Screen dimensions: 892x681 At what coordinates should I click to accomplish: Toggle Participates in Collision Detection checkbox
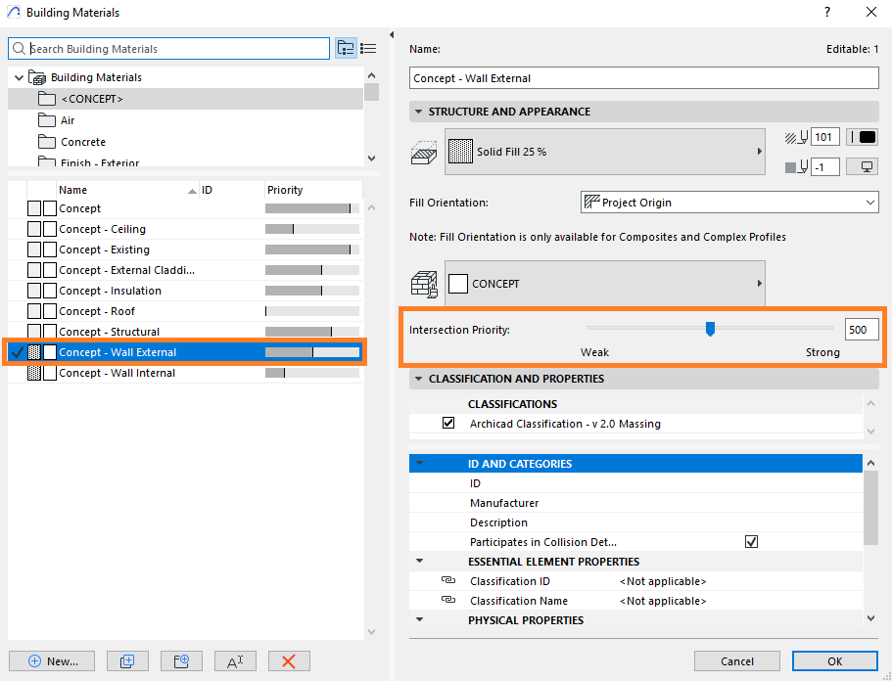click(751, 542)
